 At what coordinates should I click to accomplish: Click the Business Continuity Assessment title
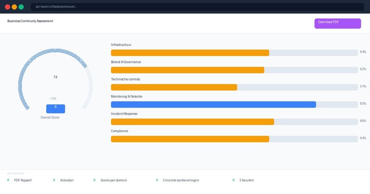[30, 21]
